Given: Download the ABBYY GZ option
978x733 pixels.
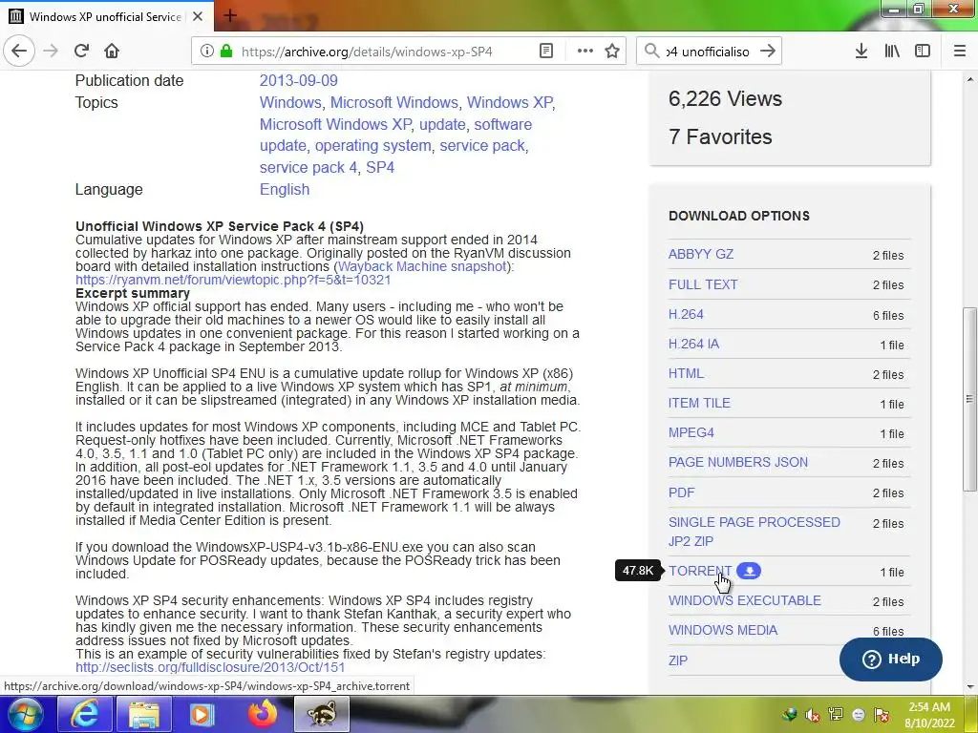Looking at the screenshot, I should [701, 254].
